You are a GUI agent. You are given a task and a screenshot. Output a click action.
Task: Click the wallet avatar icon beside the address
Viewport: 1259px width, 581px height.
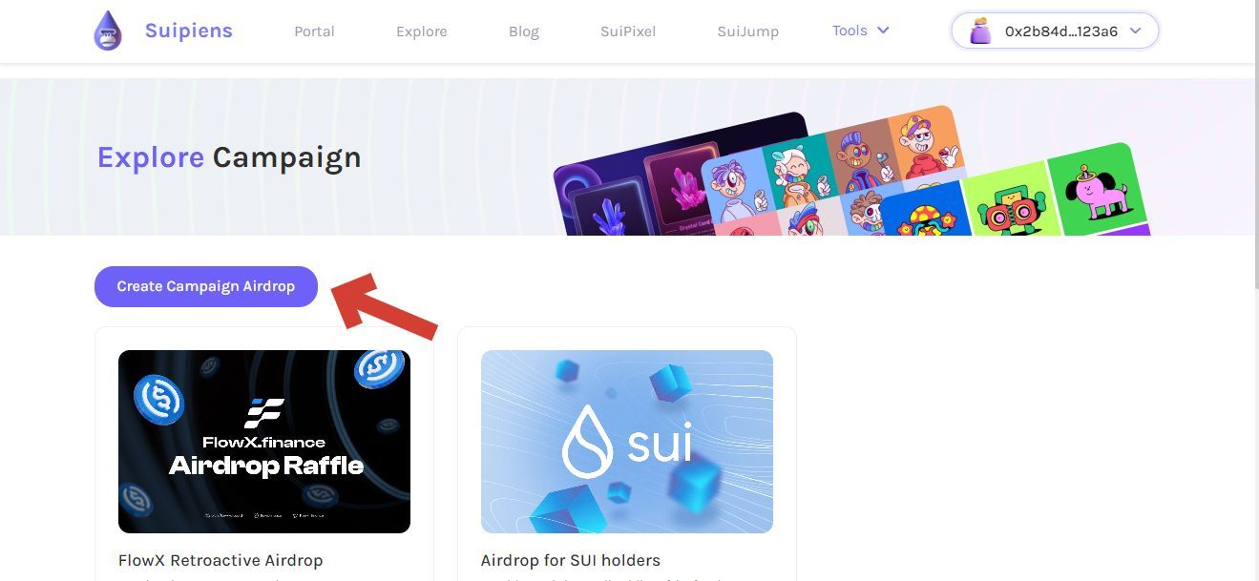point(980,31)
